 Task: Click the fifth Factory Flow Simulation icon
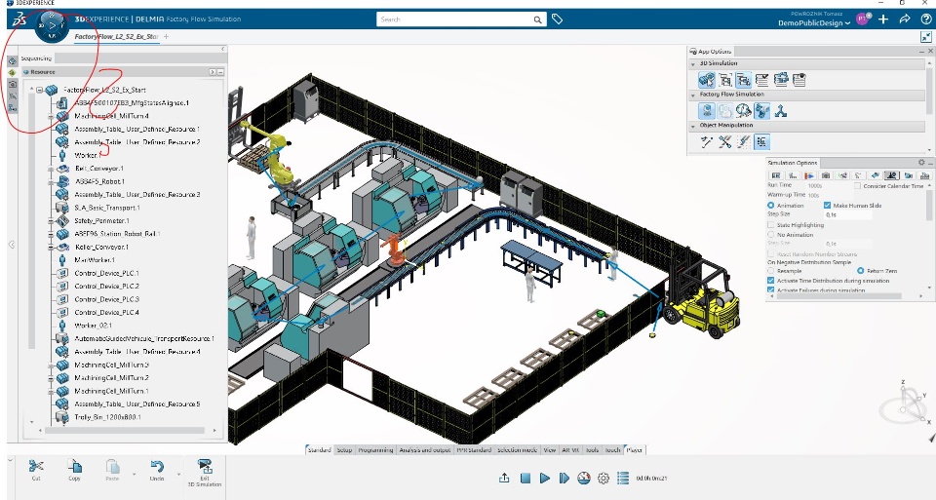(x=780, y=111)
